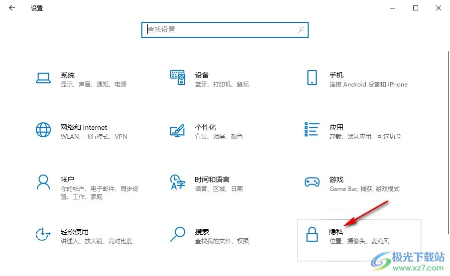Select the 设备 category title
Screen dimensions: 450x276
pos(202,75)
